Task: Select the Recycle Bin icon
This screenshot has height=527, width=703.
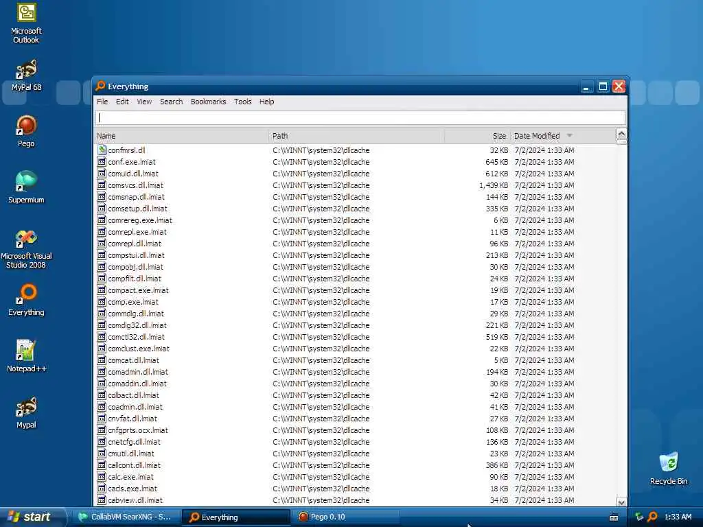Action: tap(669, 469)
